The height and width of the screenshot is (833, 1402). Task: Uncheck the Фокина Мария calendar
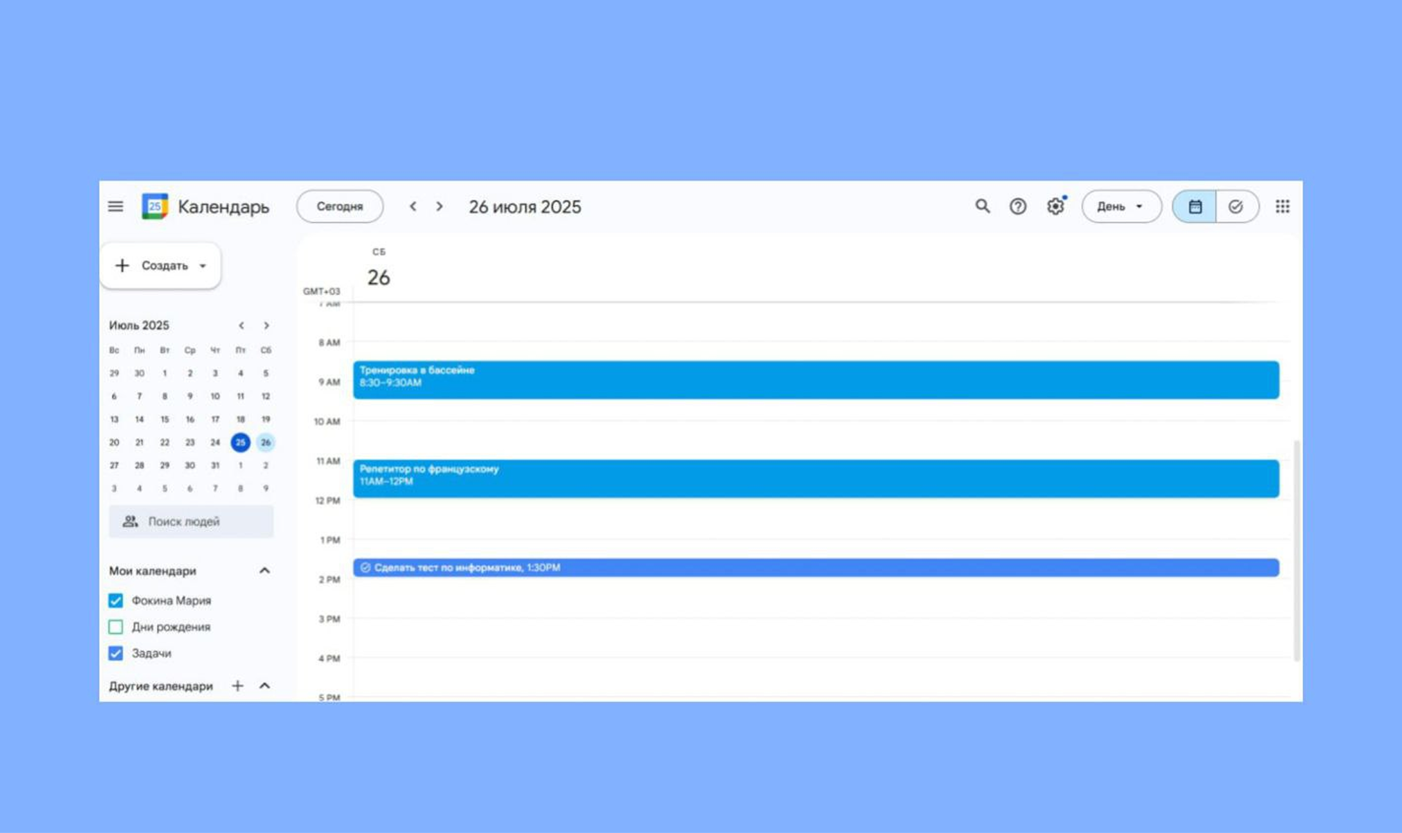116,600
